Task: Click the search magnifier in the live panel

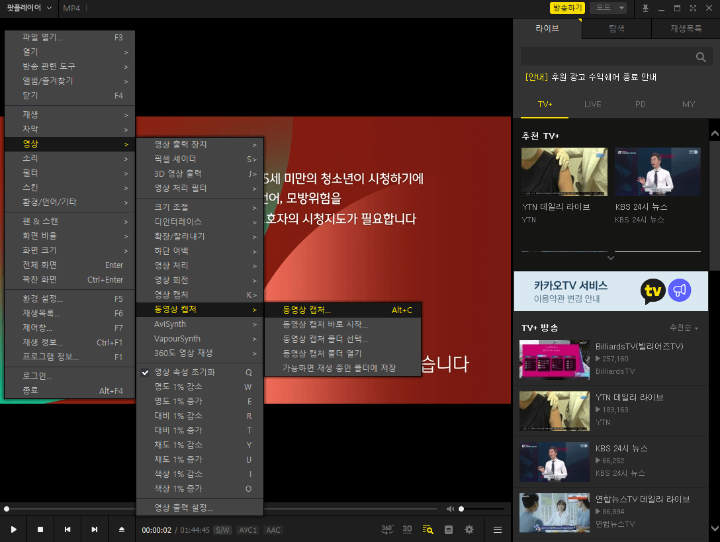Action: tap(701, 57)
